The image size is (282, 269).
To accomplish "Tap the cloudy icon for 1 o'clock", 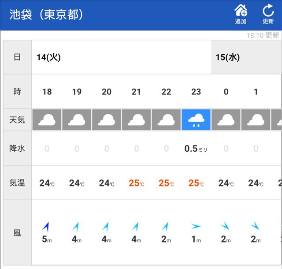I will pos(256,120).
